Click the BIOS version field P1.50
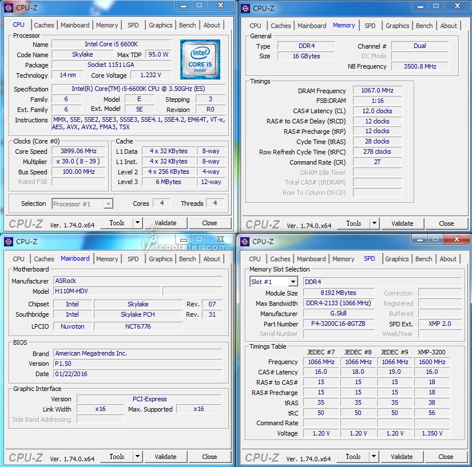 [x=137, y=364]
